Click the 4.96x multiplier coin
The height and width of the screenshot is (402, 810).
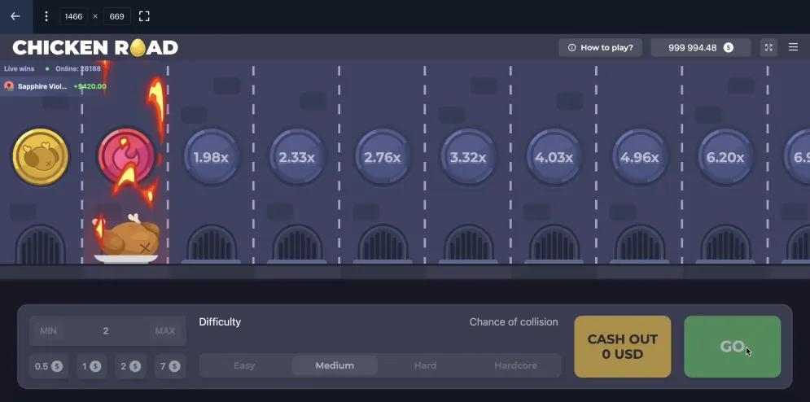pos(640,157)
